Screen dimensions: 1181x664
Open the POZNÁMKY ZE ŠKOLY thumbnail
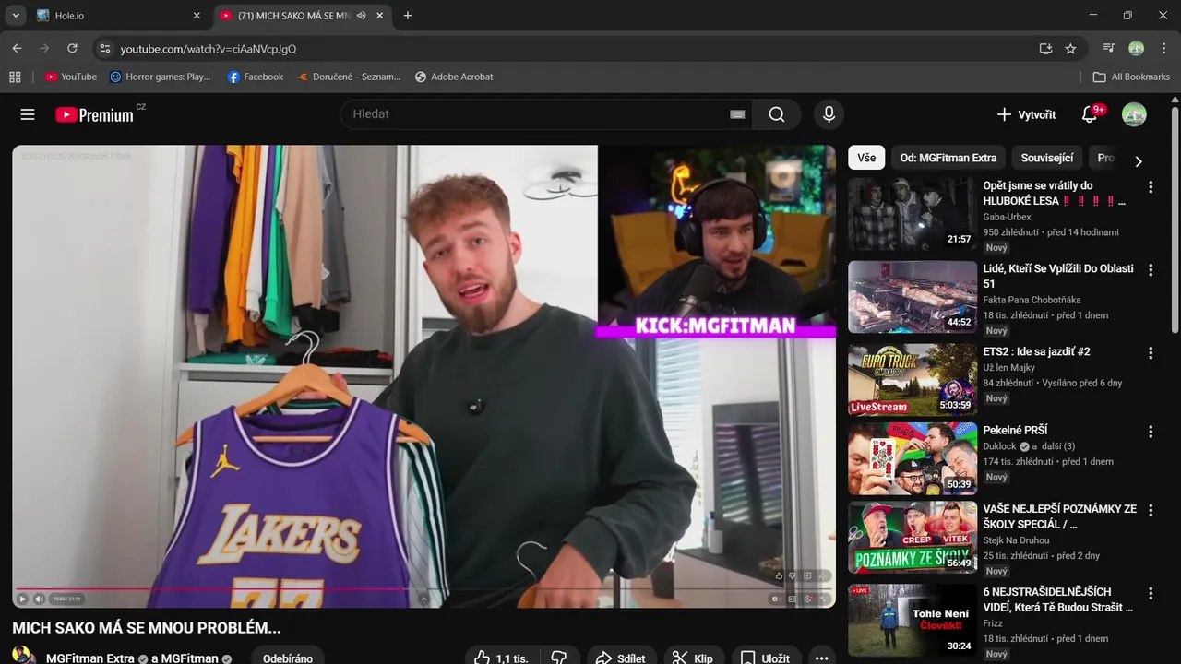tap(912, 537)
